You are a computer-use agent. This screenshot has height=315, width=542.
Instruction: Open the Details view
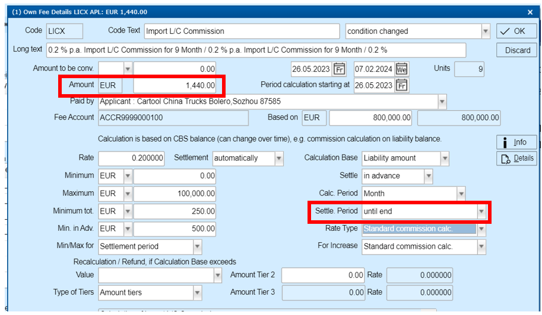click(x=516, y=158)
